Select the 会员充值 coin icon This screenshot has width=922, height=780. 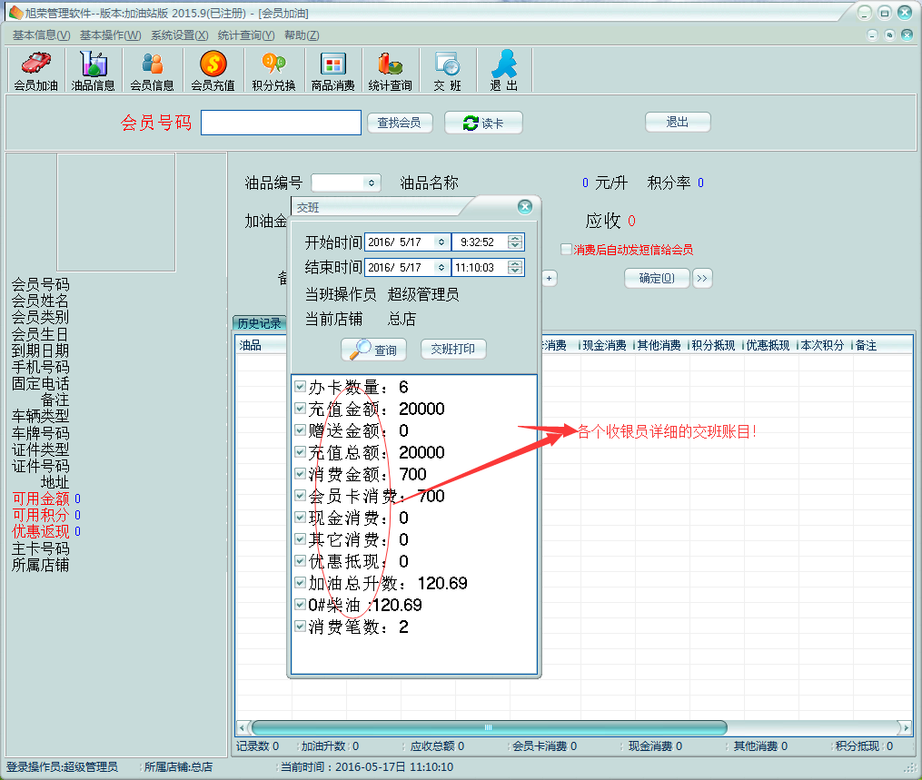pyautogui.click(x=213, y=71)
